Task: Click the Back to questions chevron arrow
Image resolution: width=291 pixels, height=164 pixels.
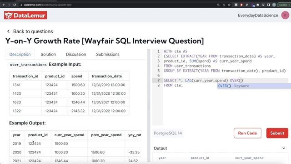Action: coord(8,31)
